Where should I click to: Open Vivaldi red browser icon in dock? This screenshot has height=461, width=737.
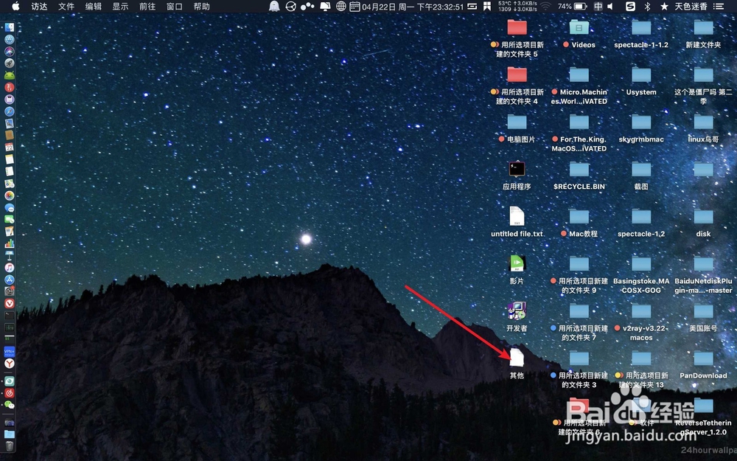[10, 303]
